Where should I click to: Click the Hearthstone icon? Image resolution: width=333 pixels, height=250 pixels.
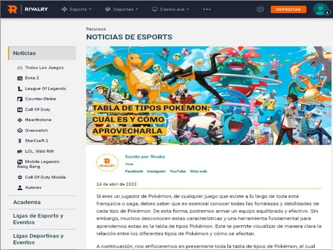[x=20, y=120]
